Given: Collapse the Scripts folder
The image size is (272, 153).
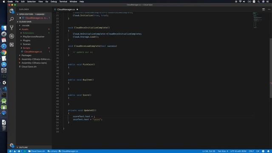Looking at the screenshot, I should (x=26, y=48).
